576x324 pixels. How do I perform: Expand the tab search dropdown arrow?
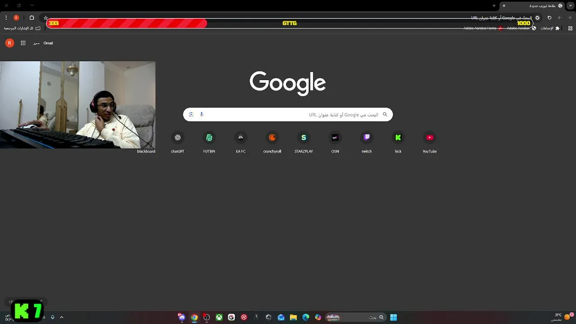click(571, 5)
